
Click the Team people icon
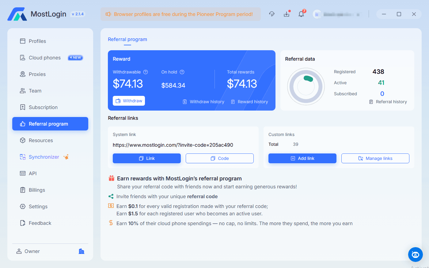coord(23,91)
